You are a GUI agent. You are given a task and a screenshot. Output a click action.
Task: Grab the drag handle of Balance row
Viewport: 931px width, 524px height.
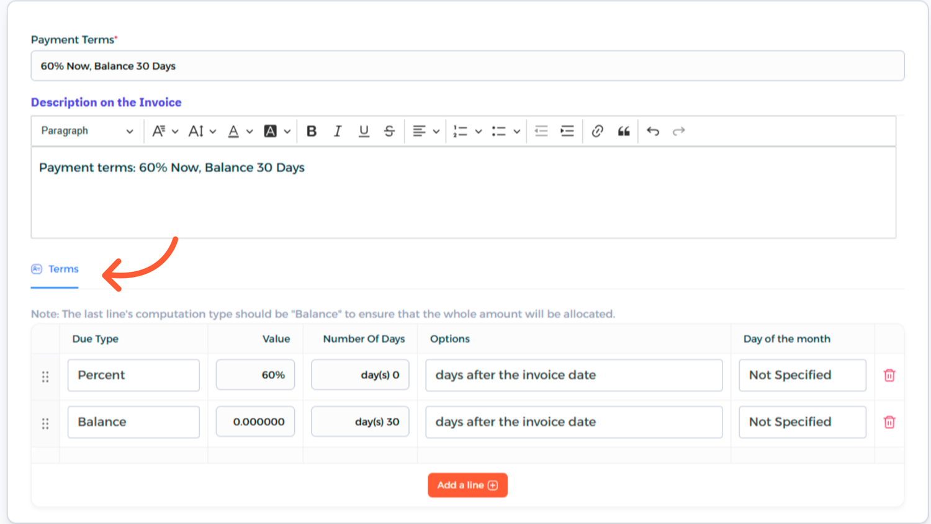click(45, 423)
